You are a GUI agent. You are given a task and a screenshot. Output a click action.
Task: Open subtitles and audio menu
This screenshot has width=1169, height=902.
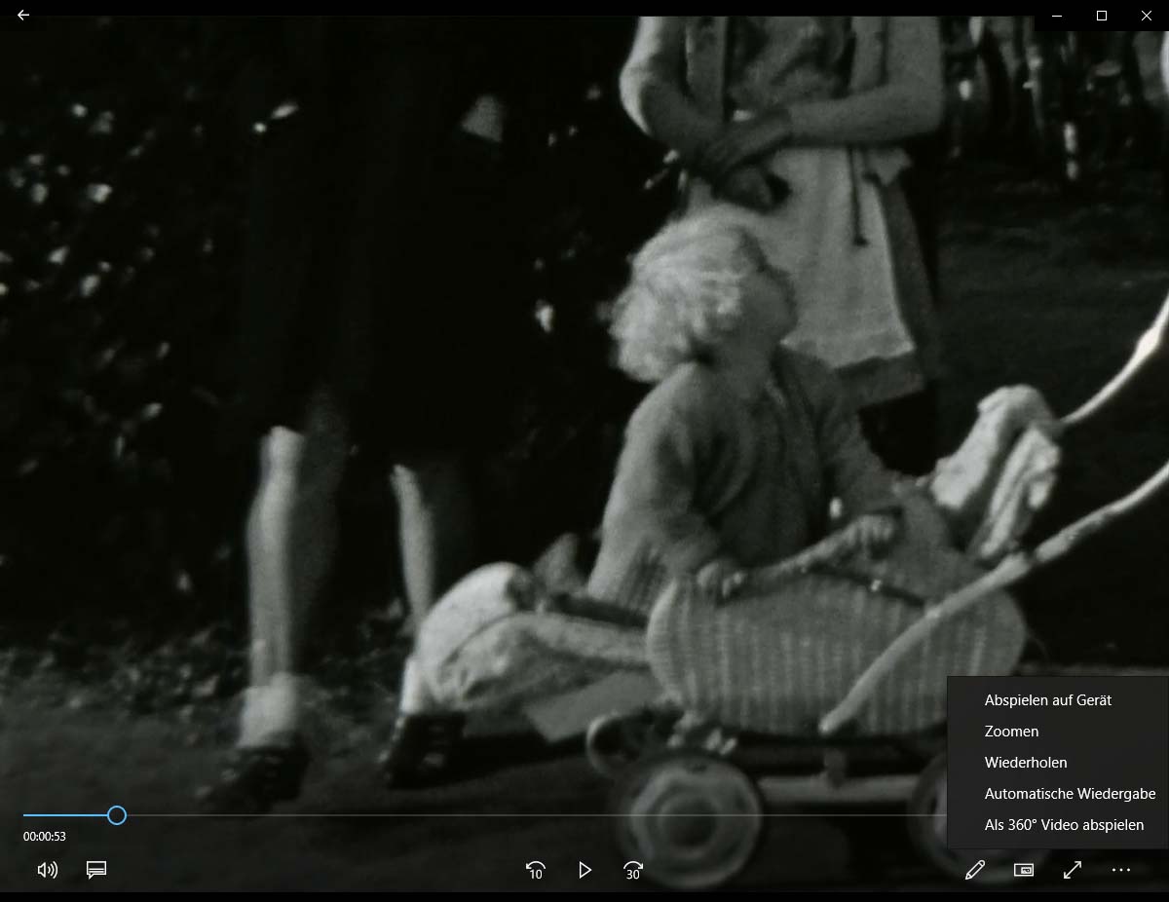96,870
